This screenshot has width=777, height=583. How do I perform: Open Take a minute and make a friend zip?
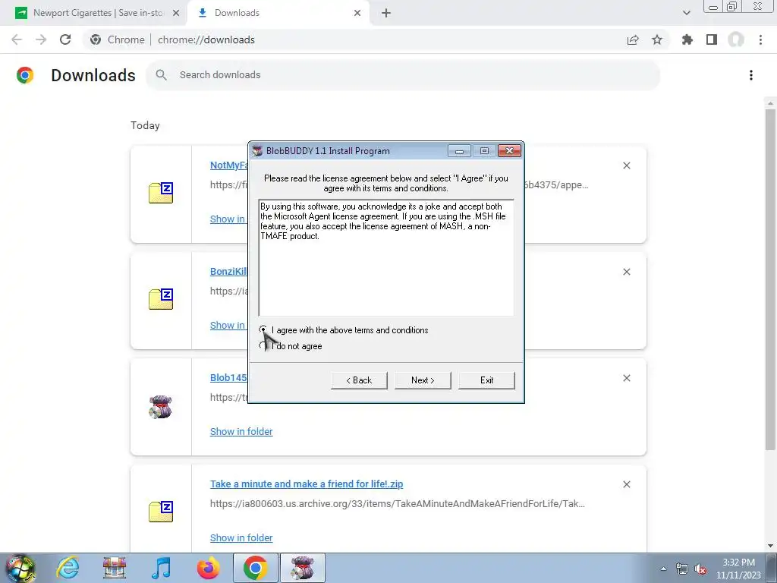(x=307, y=484)
